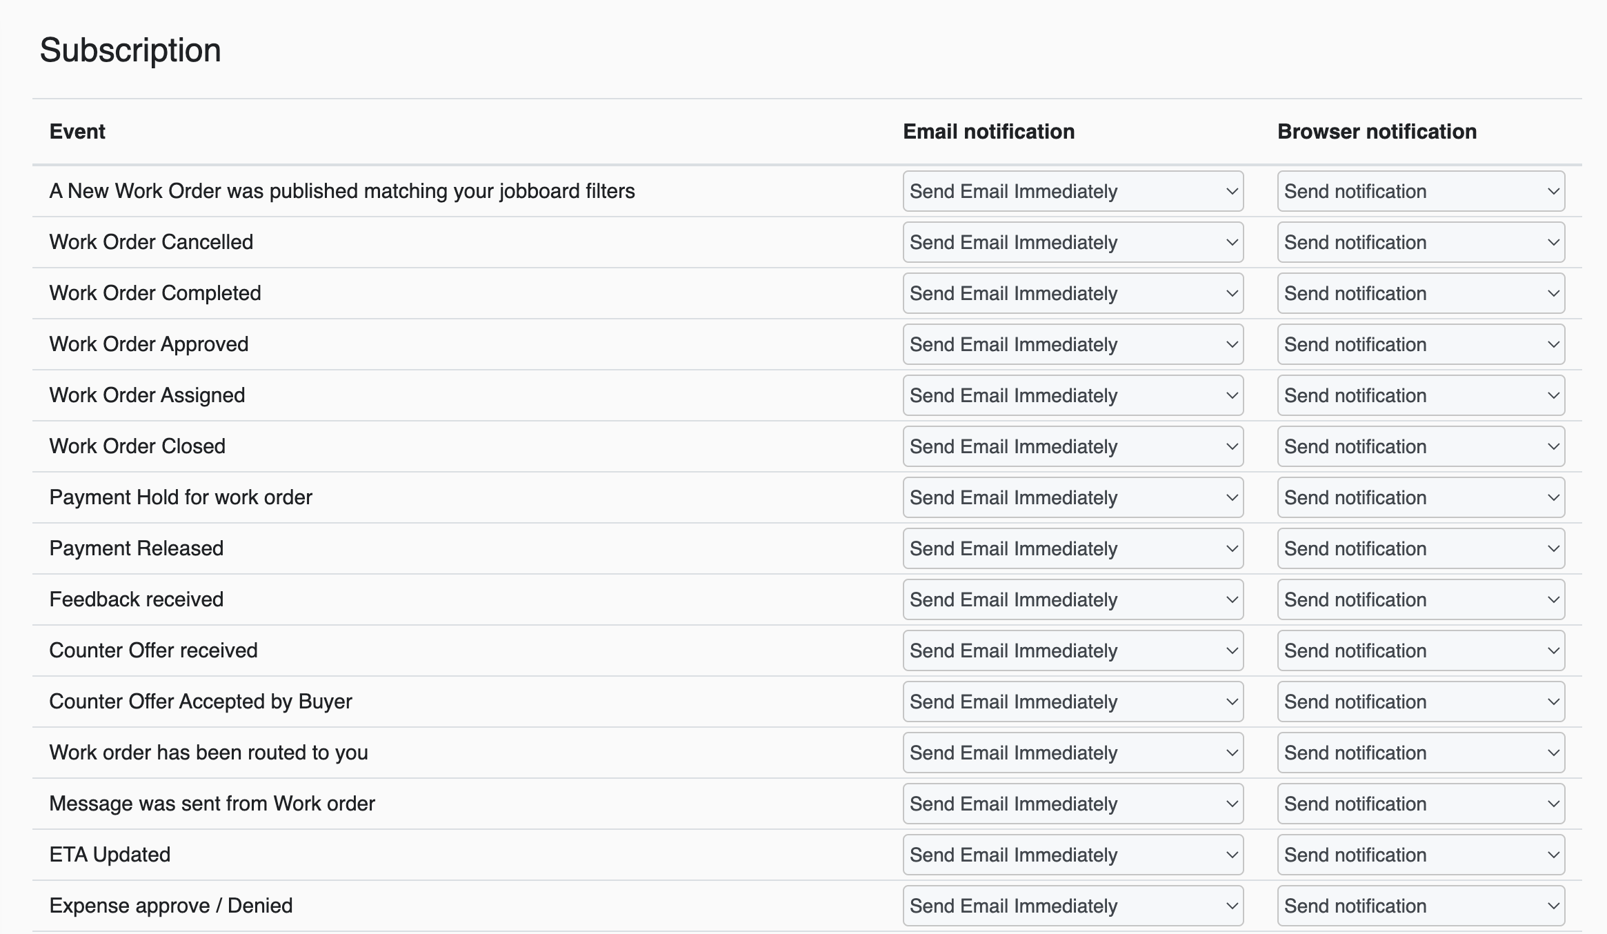Open browser notification dropdown for Payment Released

pos(1420,548)
